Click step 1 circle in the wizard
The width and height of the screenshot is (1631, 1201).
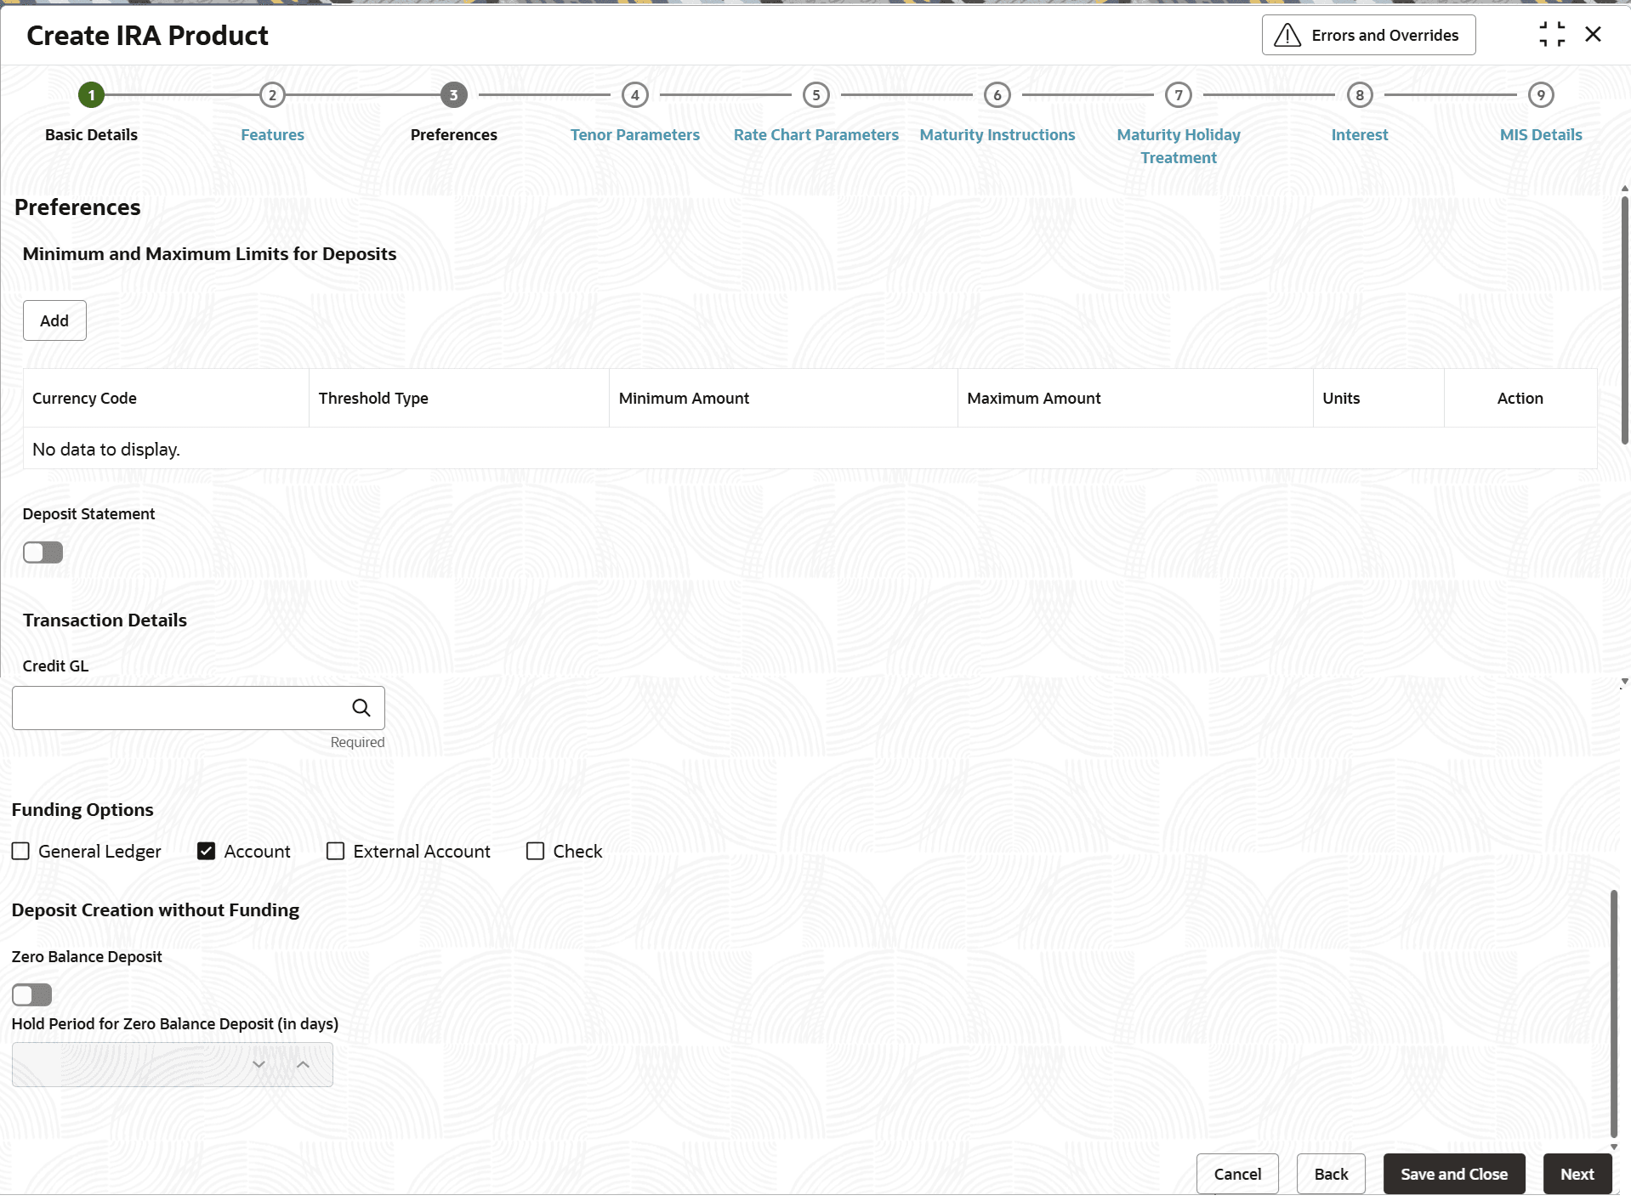(91, 95)
